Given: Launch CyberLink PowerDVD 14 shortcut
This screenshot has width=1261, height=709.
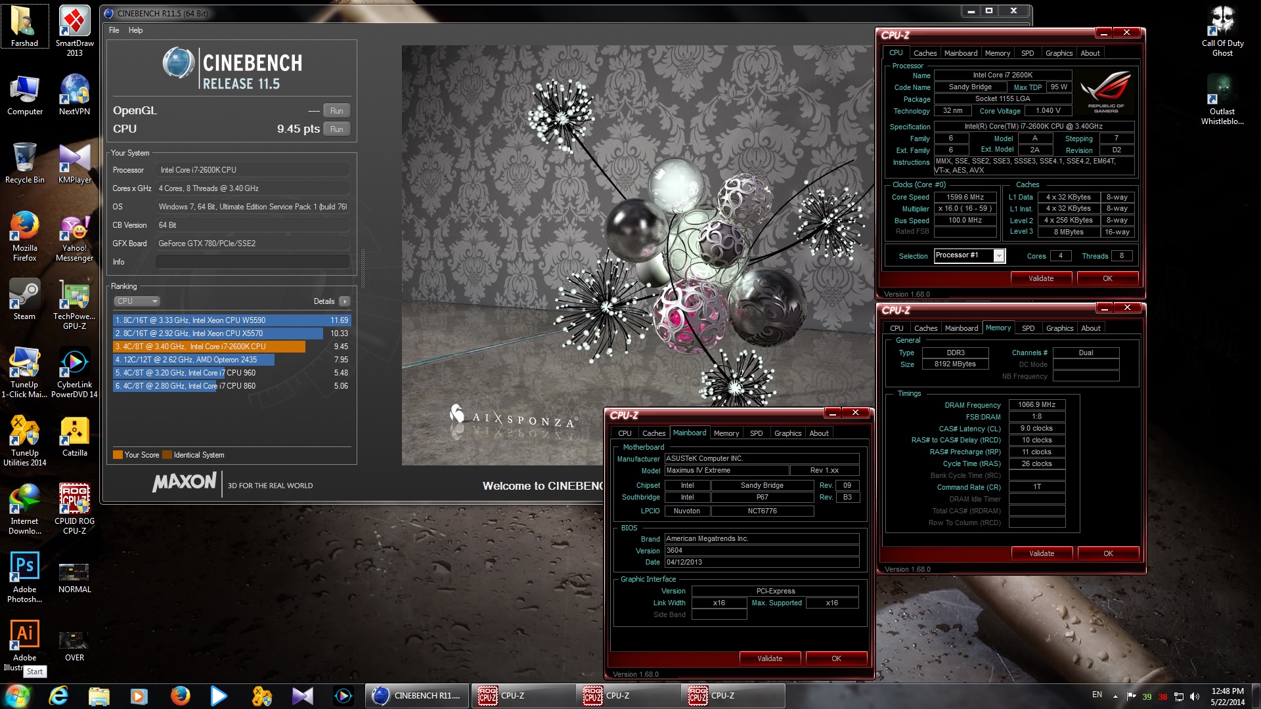Looking at the screenshot, I should [74, 372].
